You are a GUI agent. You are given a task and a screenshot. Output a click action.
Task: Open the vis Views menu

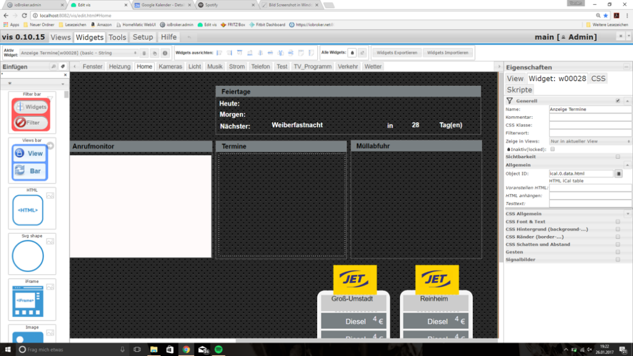coord(61,37)
